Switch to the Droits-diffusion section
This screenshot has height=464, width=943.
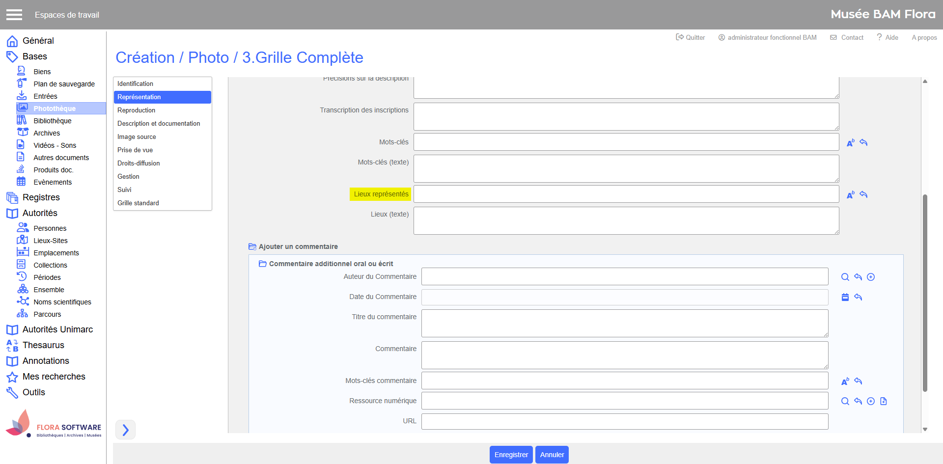click(139, 164)
